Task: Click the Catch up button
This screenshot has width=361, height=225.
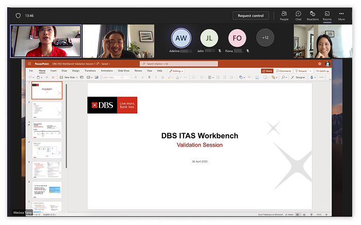Action: pyautogui.click(x=322, y=71)
